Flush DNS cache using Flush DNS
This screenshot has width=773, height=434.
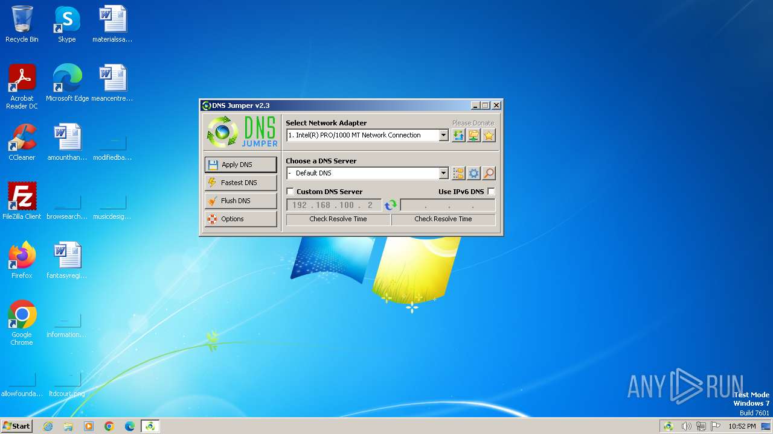click(x=240, y=201)
